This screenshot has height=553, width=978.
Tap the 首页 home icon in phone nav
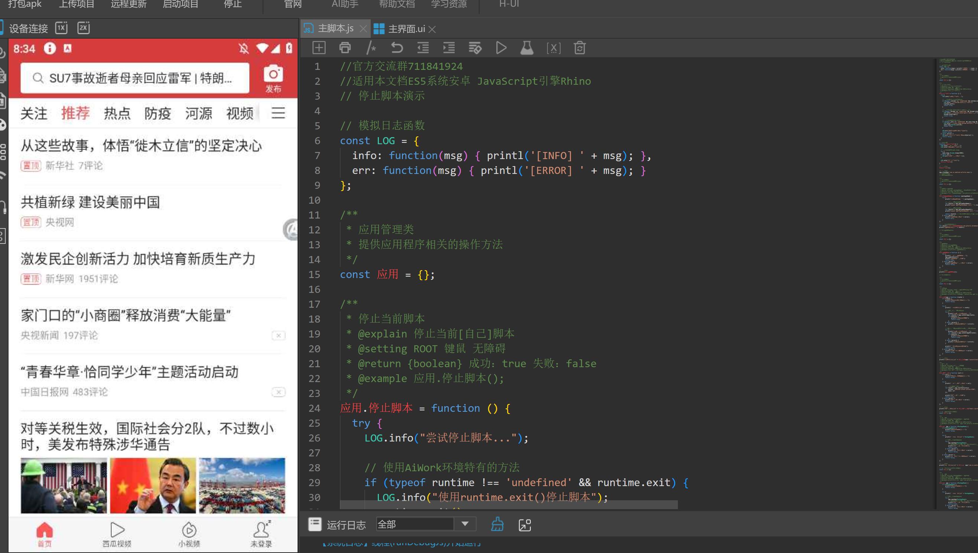(x=45, y=535)
